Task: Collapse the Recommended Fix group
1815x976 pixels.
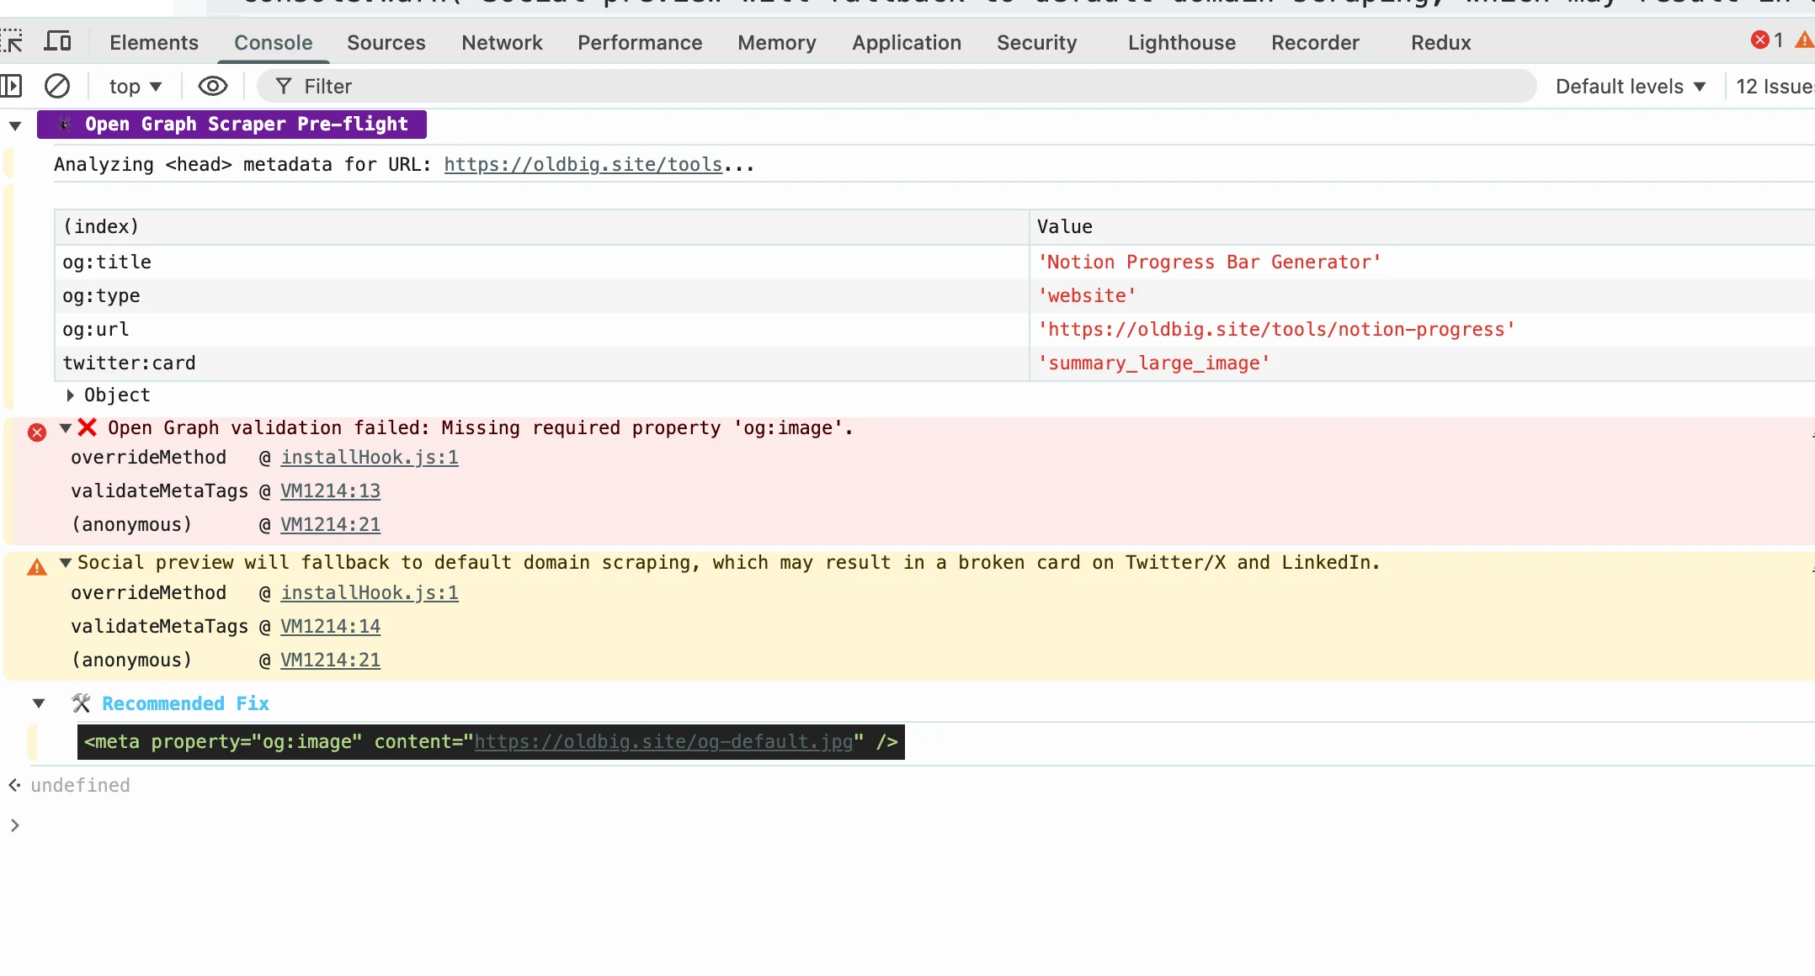Action: [39, 703]
